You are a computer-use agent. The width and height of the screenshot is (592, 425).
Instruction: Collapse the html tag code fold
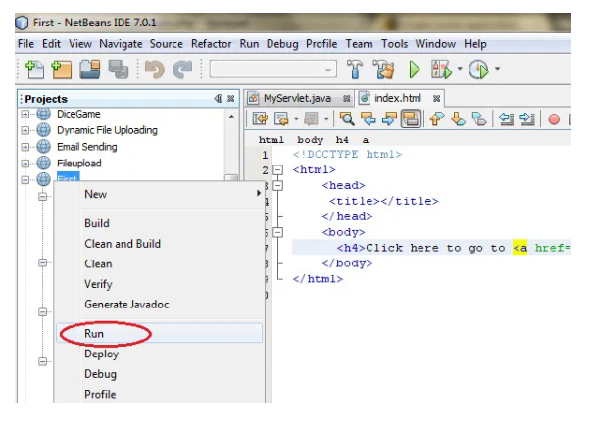pos(277,170)
